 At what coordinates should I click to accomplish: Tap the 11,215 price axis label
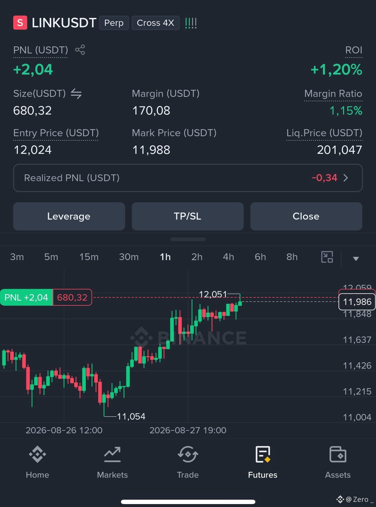click(x=357, y=391)
